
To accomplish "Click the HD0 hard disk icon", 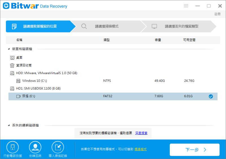I will tap(12, 73).
